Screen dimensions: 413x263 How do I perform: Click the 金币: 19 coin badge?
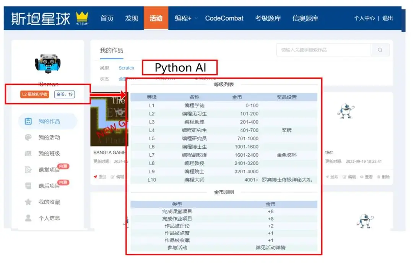pos(65,94)
